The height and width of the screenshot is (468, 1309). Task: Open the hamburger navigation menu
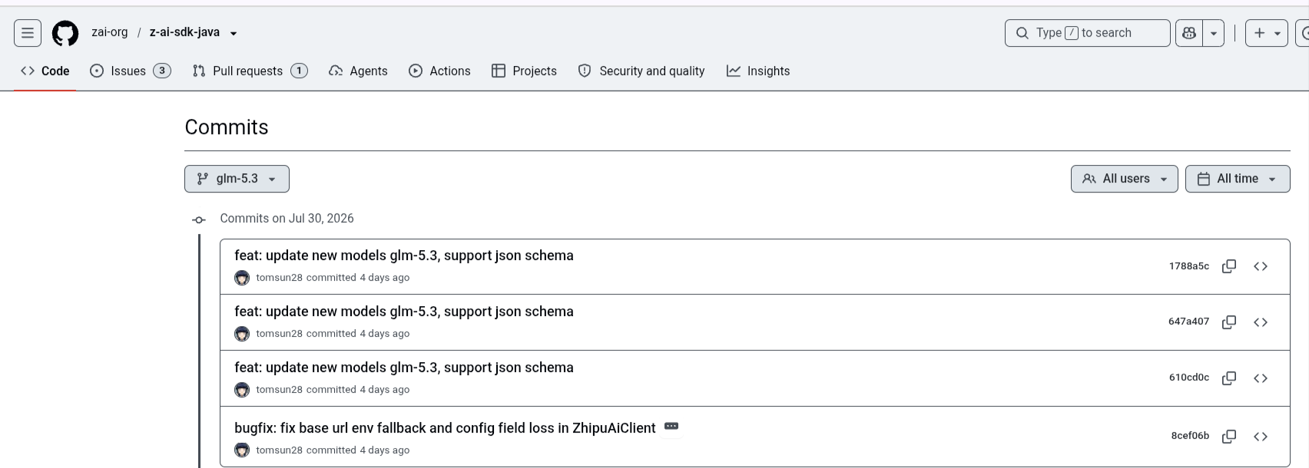click(28, 33)
